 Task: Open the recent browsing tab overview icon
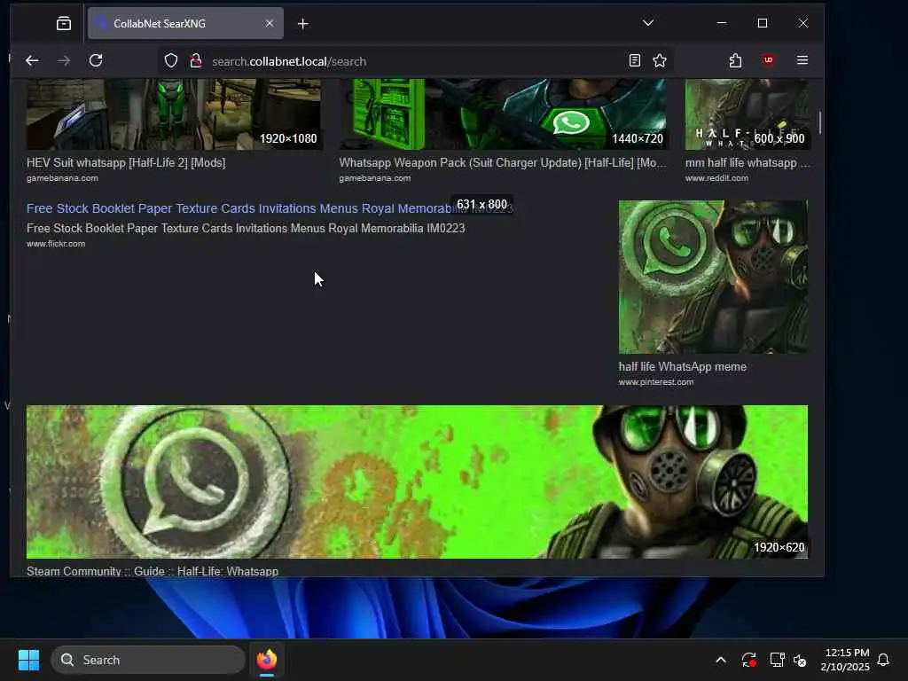(x=64, y=23)
